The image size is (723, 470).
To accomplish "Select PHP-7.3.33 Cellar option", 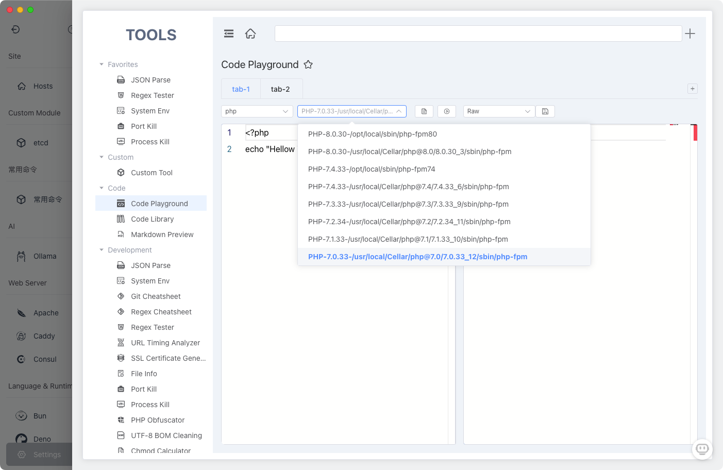I will click(x=444, y=204).
